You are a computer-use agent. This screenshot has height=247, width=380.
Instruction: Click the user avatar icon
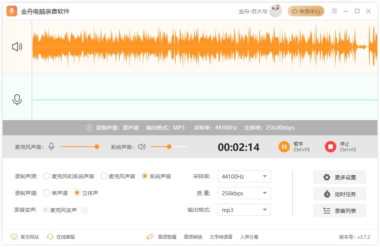tap(275, 11)
